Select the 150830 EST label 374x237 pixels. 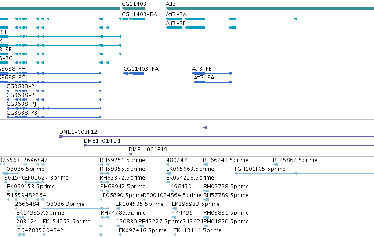(127, 222)
